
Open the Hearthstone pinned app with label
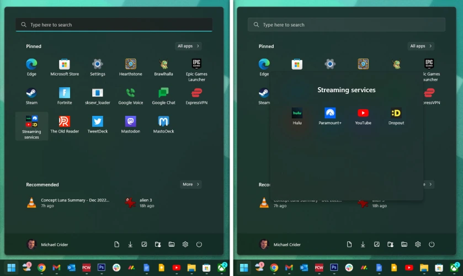coord(130,67)
